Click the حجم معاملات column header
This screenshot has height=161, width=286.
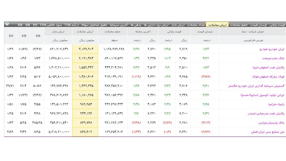113,32
